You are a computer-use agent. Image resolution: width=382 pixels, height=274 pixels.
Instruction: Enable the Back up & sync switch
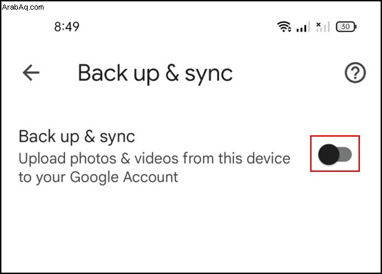pos(335,155)
